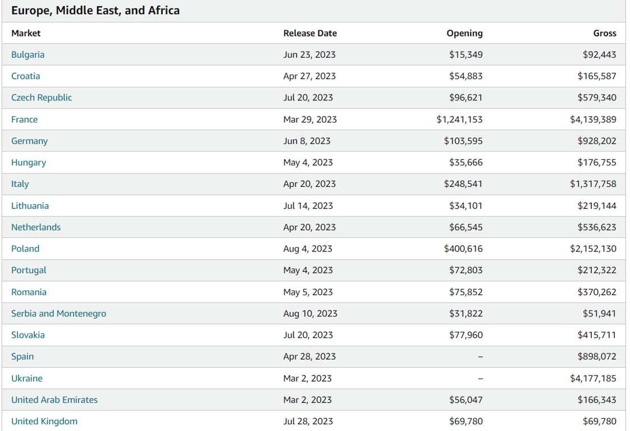Select the Lithuania market link
This screenshot has height=431, width=630.
click(30, 205)
